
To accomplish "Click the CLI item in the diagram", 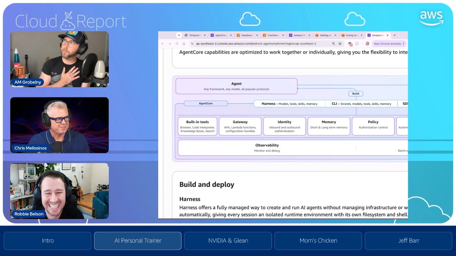I will point(361,104).
